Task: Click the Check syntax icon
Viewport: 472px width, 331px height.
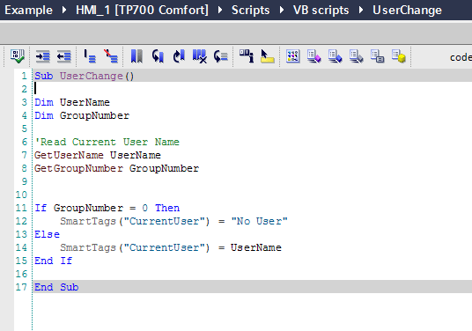Action: [17, 56]
